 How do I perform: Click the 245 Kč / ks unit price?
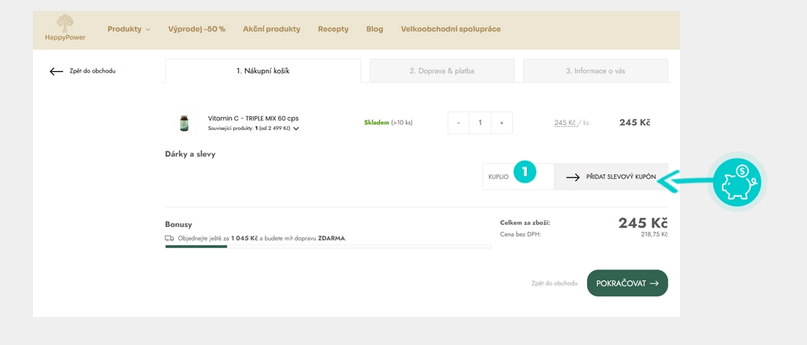[x=572, y=123]
